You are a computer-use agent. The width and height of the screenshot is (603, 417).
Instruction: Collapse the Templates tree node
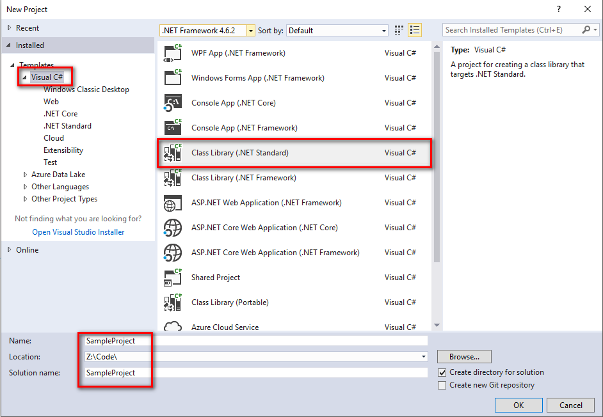[12, 65]
